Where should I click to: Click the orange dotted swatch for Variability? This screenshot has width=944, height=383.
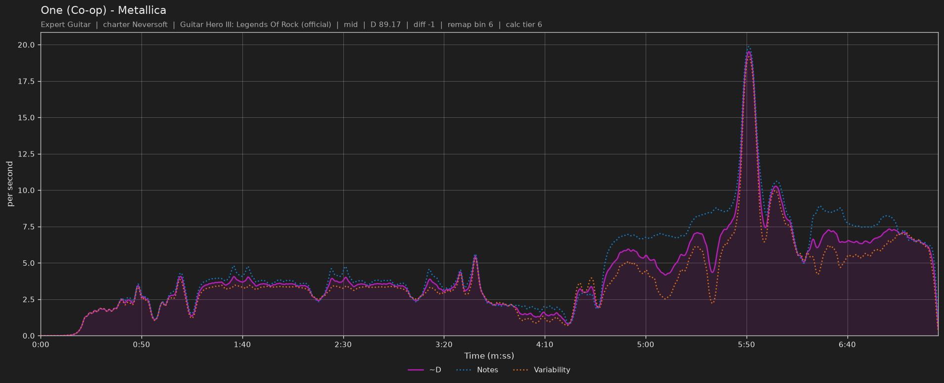[521, 370]
